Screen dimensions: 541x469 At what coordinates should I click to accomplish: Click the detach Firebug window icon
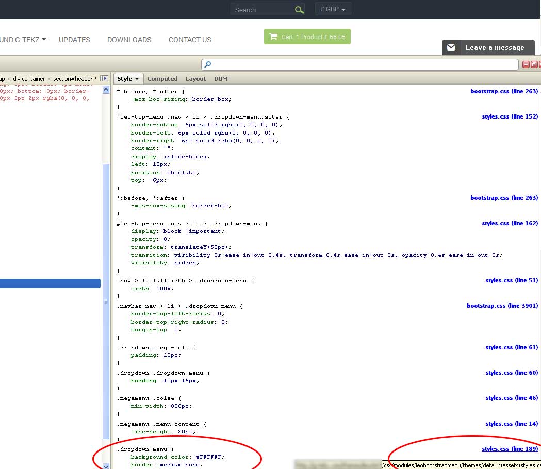[x=534, y=64]
